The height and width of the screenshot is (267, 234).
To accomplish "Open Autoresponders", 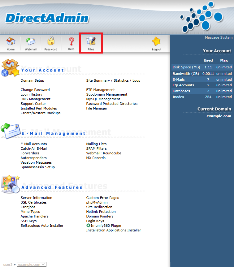I will 33,158.
